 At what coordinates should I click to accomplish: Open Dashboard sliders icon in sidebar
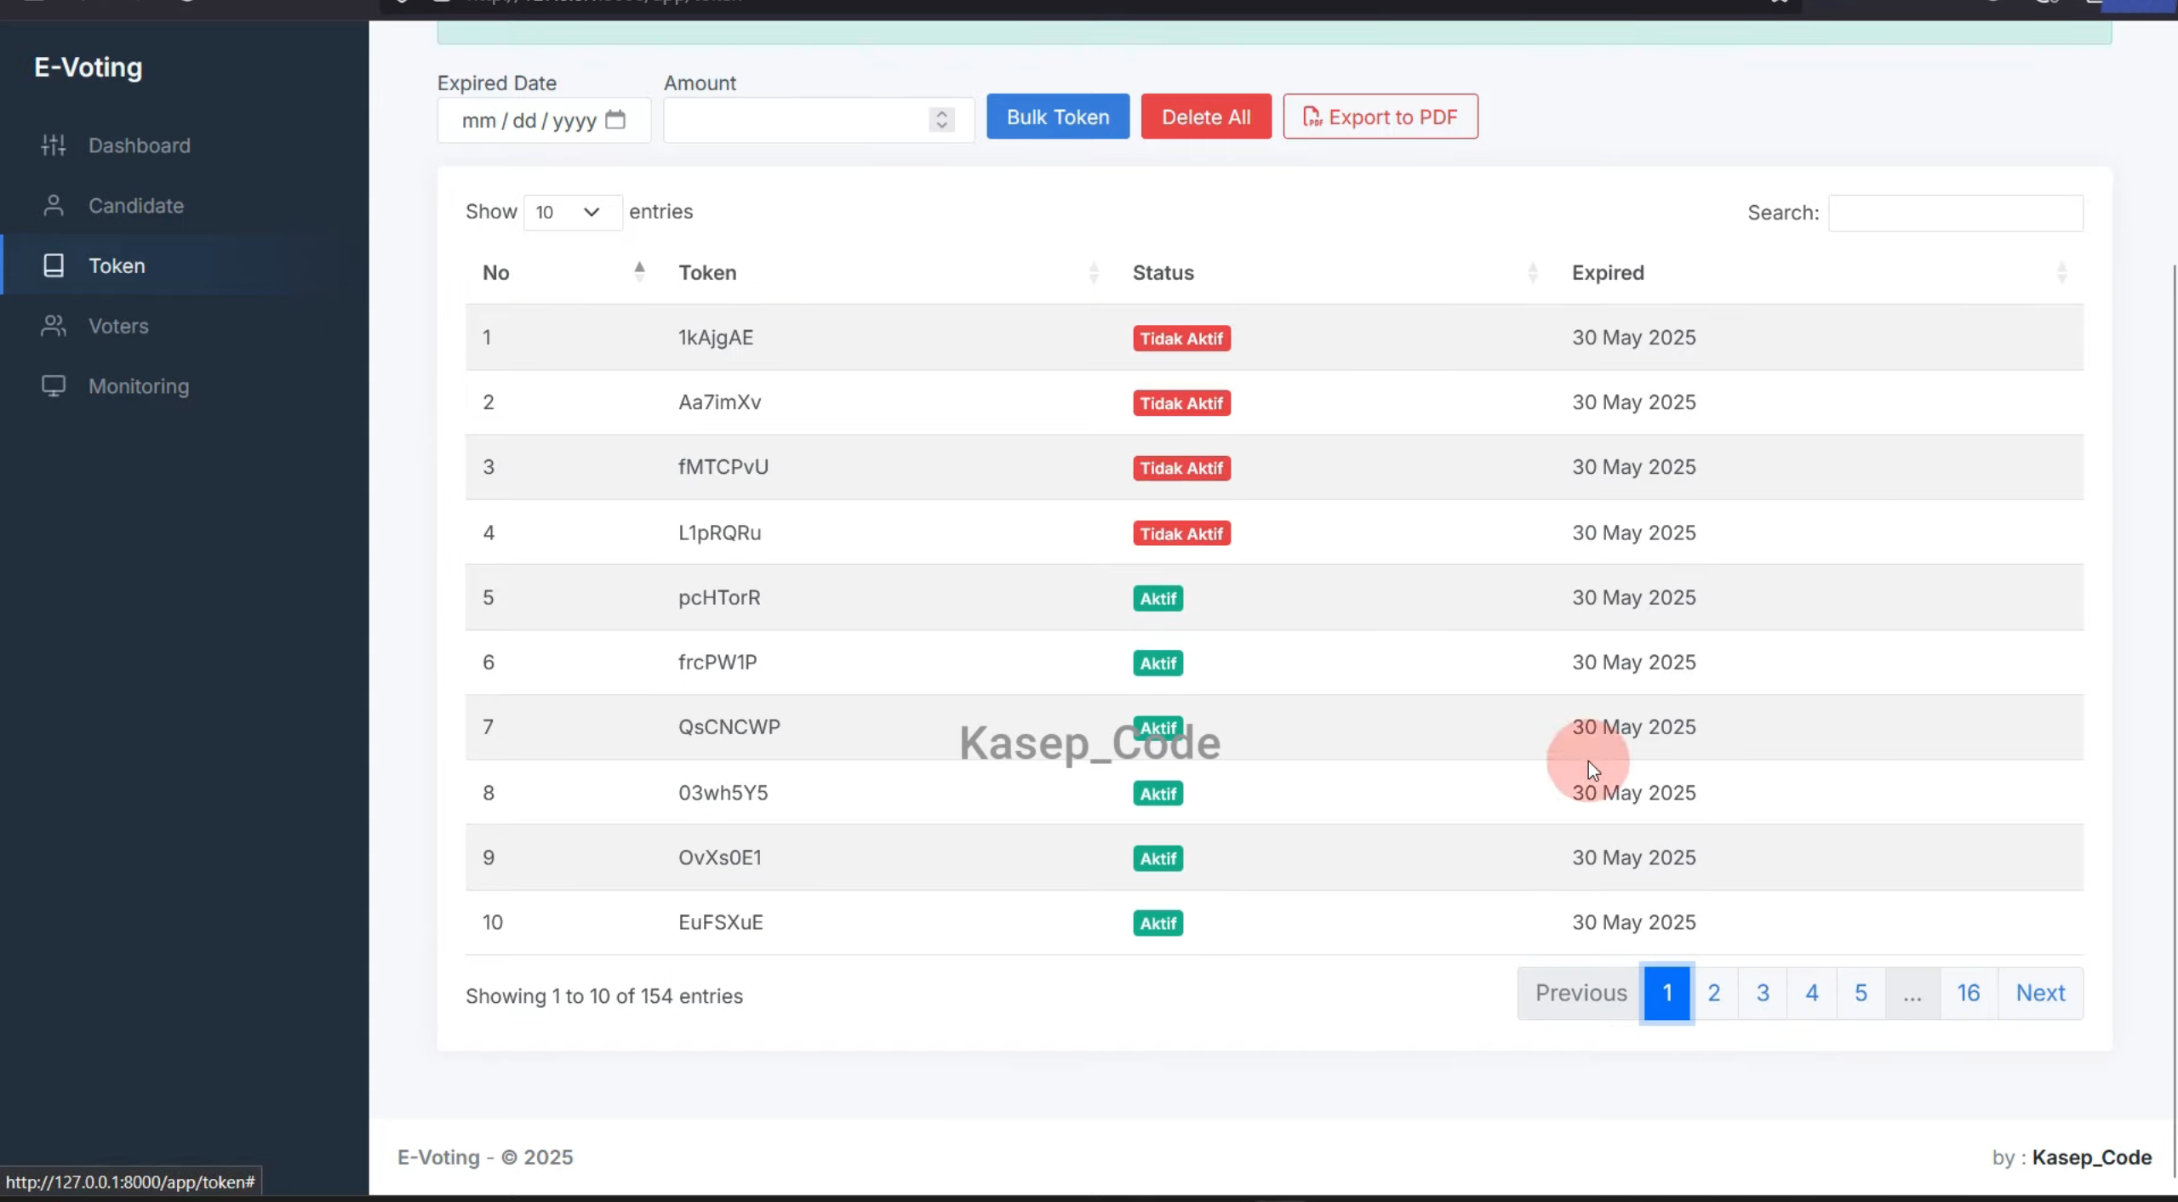pyautogui.click(x=54, y=145)
